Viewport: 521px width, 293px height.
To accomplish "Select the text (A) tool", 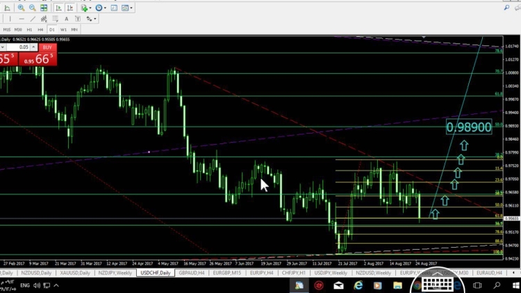I will click(x=67, y=19).
